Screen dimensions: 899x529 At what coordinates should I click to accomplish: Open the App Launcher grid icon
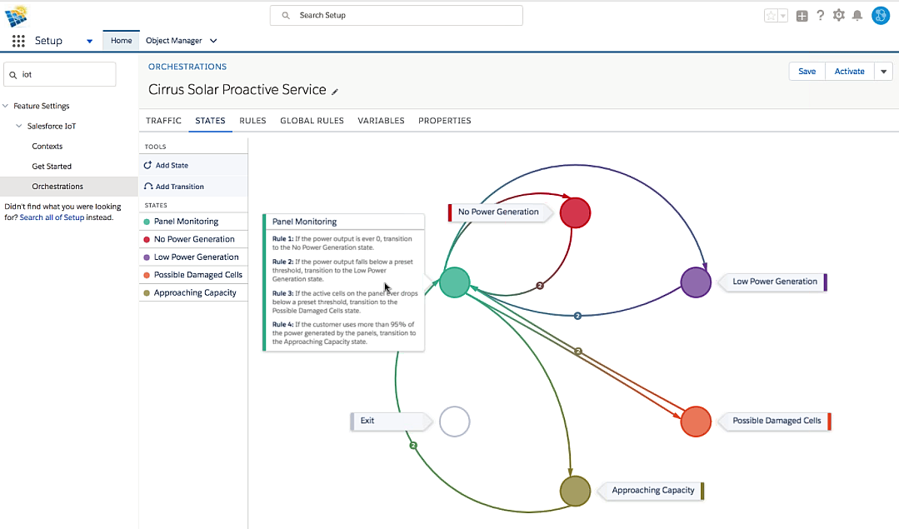tap(18, 41)
